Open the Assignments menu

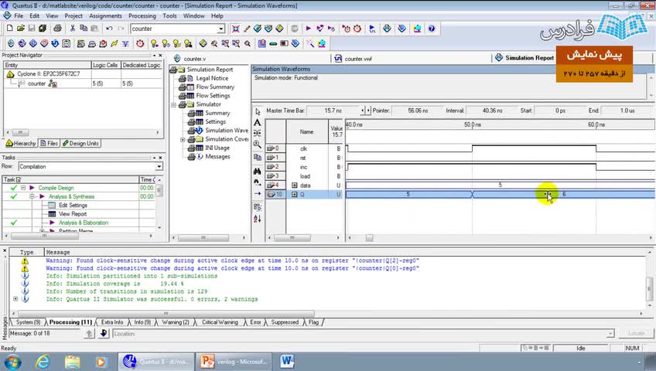[105, 15]
